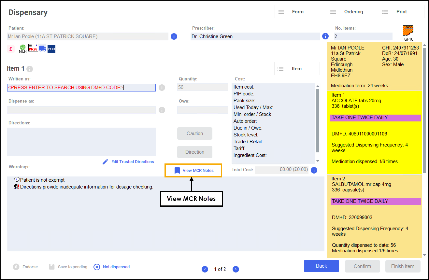This screenshot has width=429, height=280.
Task: Click the pound sign payment icon
Action: pyautogui.click(x=11, y=49)
